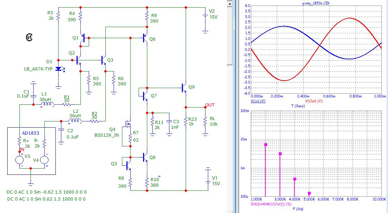The width and height of the screenshot is (388, 213).
Task: Click the red OUT node label
Action: point(210,105)
